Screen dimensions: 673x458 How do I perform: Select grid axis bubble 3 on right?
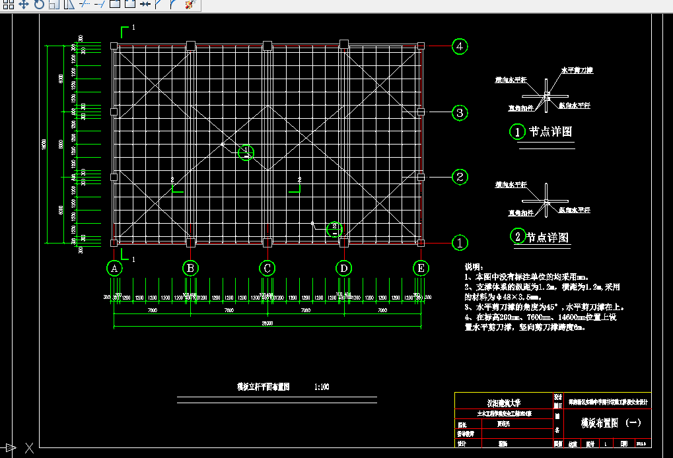pos(460,113)
